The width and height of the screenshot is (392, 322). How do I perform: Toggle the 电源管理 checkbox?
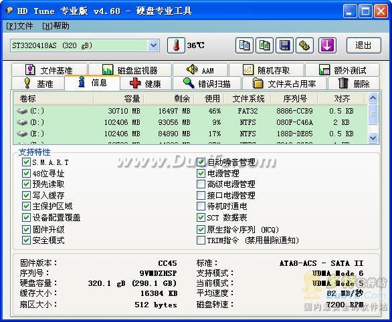coord(201,173)
